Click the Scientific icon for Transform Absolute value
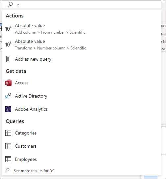Screen dimensions: 166x179 [8, 45]
